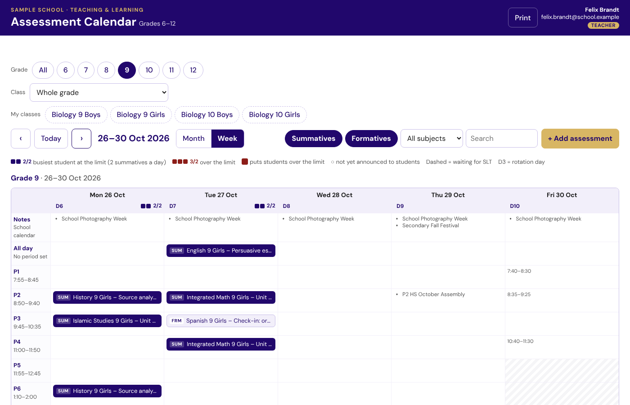The width and height of the screenshot is (630, 405).
Task: Select grade 10 filter
Action: (149, 70)
